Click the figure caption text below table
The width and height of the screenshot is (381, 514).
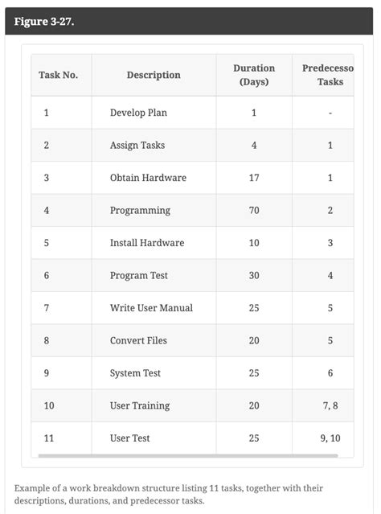click(x=168, y=495)
